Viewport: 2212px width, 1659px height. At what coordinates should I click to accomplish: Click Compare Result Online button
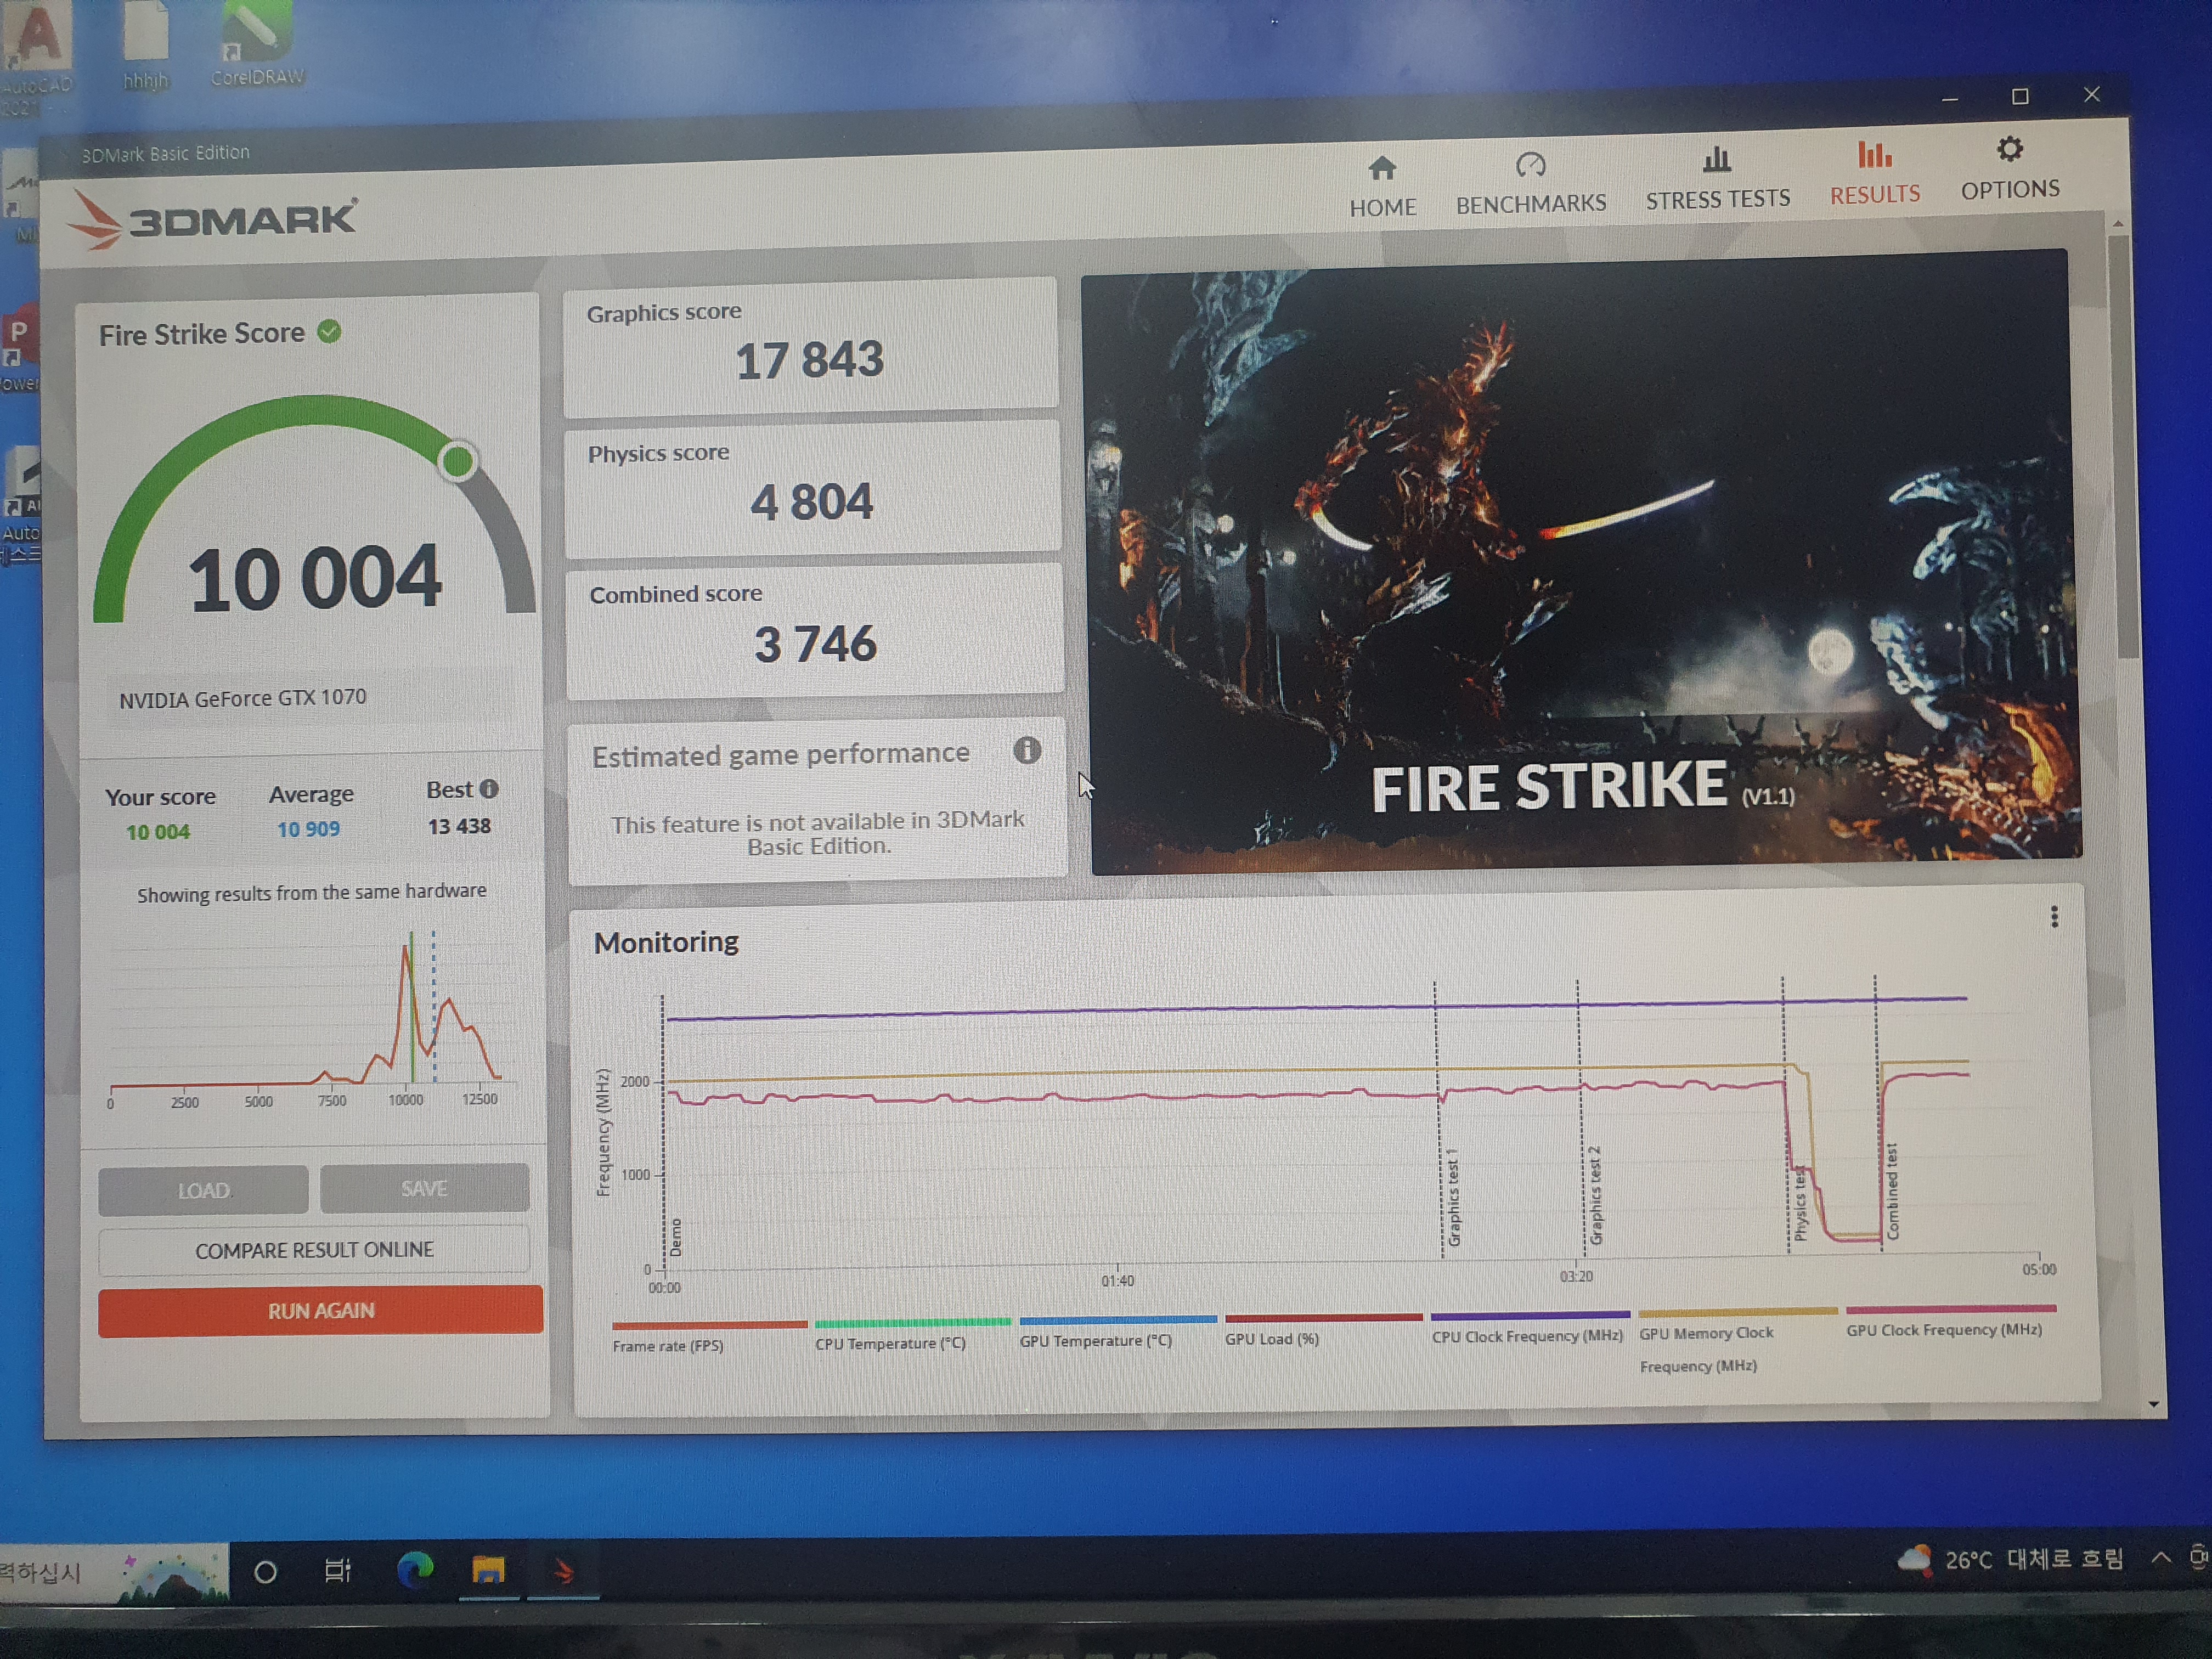[x=314, y=1250]
